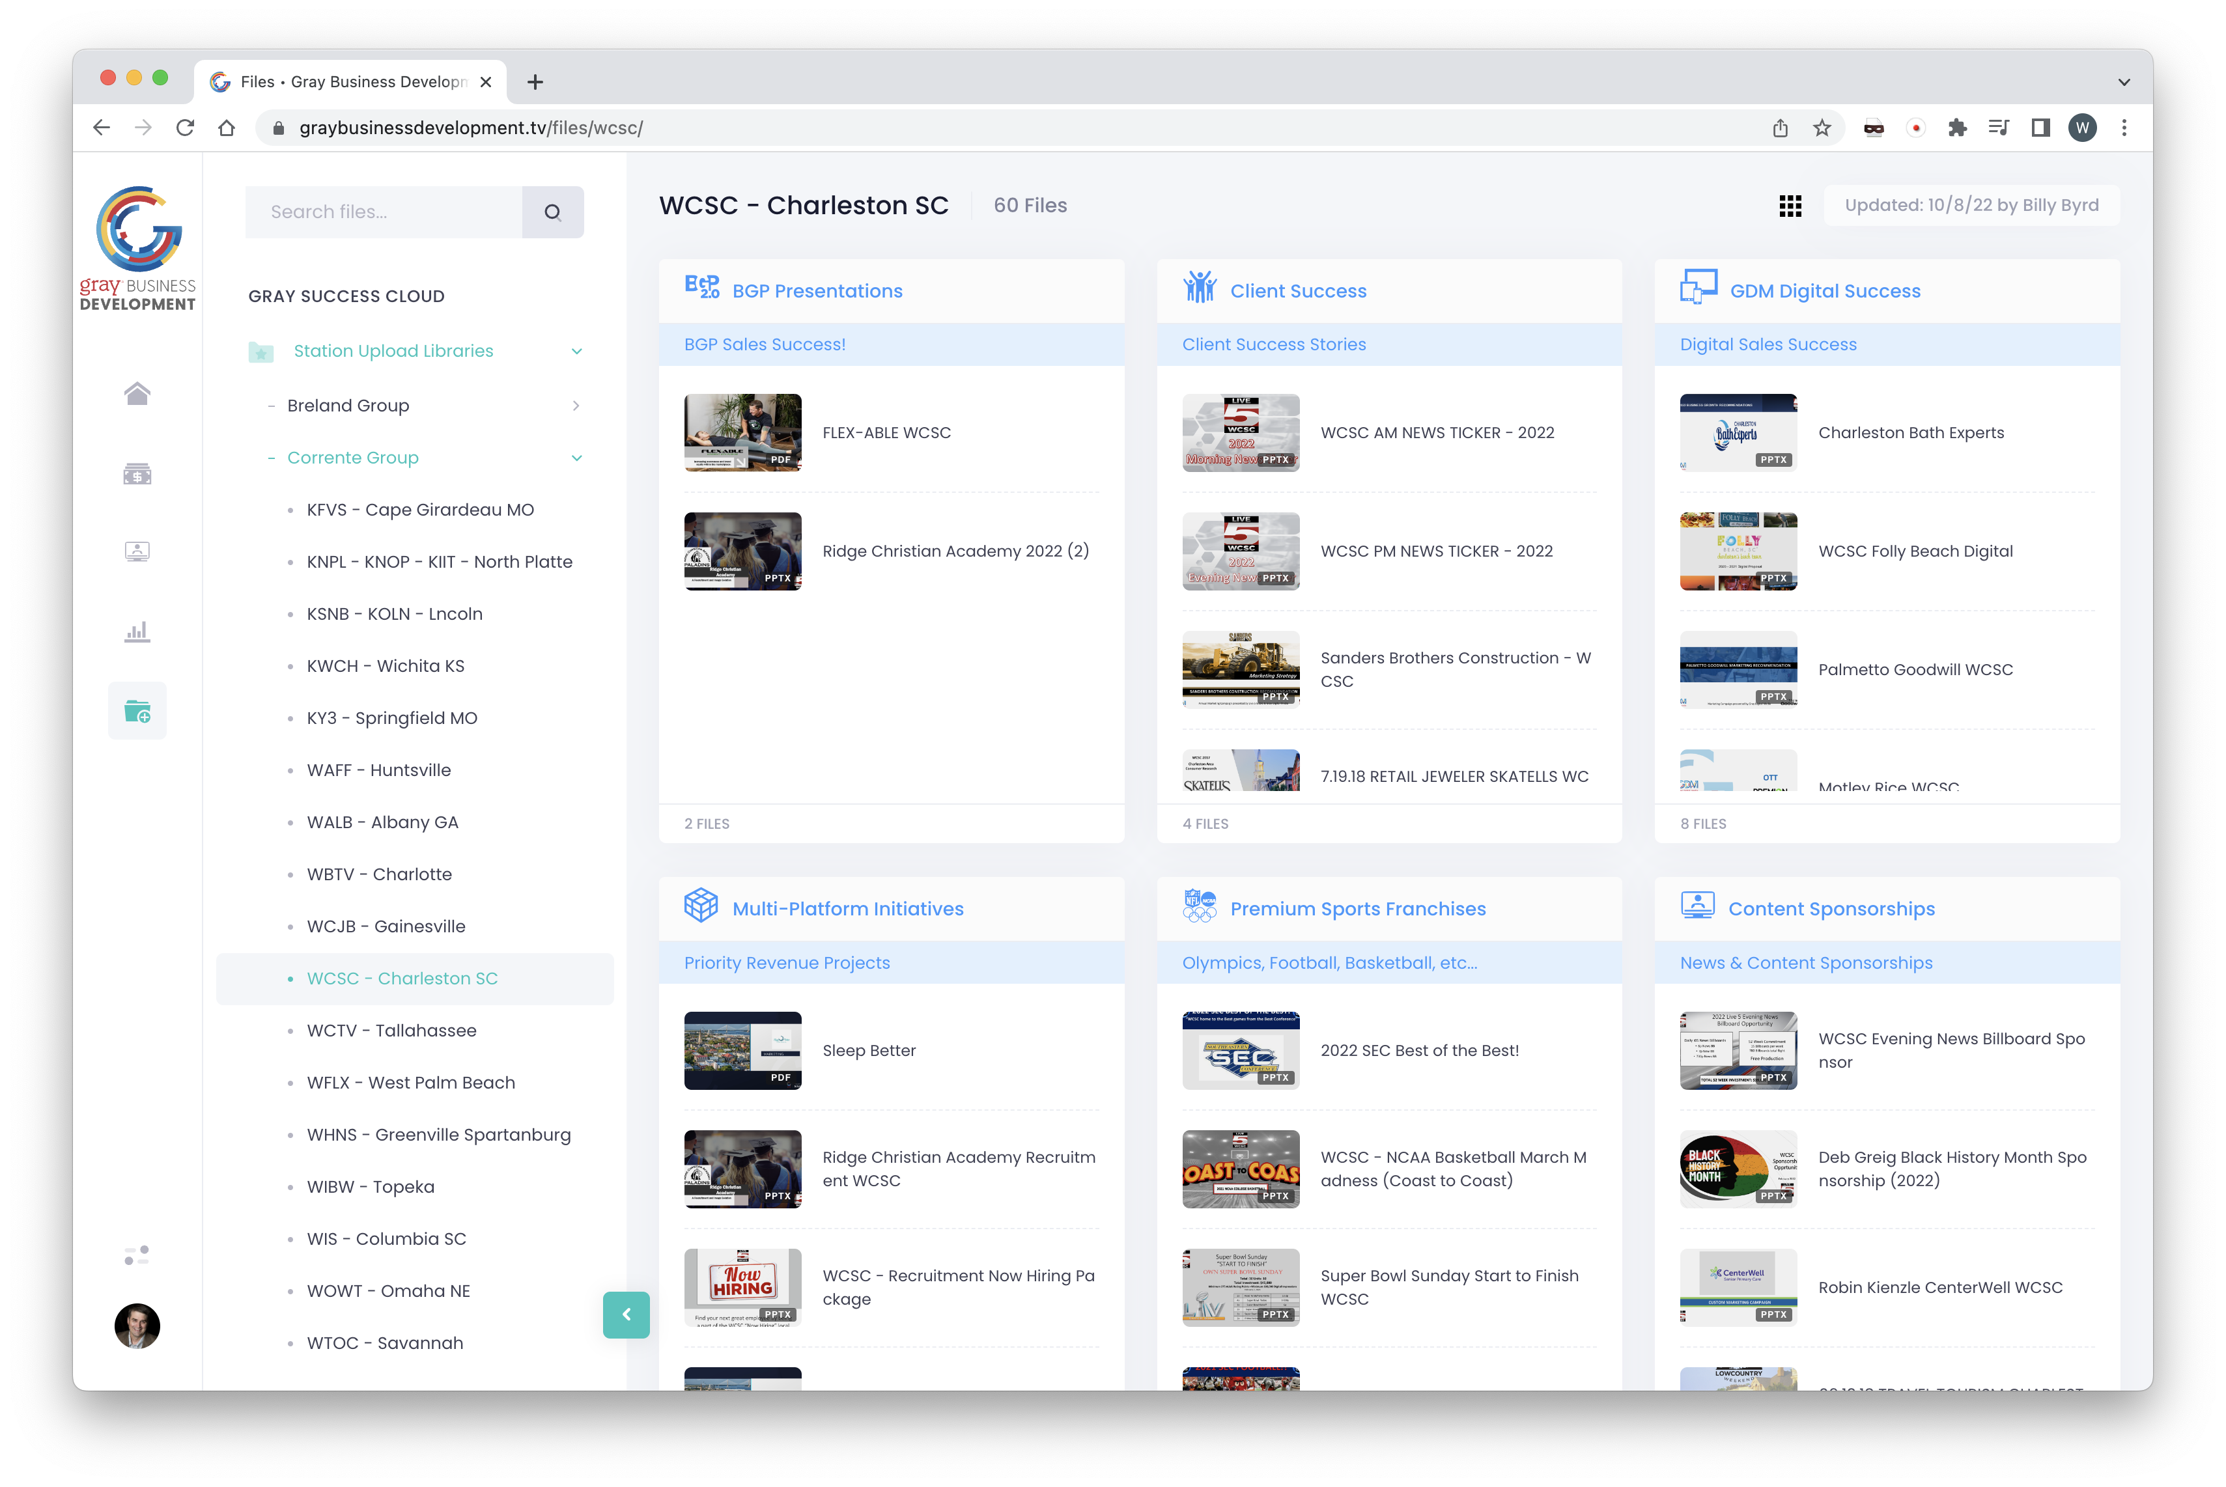Viewport: 2226px width, 1487px height.
Task: Close the Files browser tab
Action: click(486, 83)
